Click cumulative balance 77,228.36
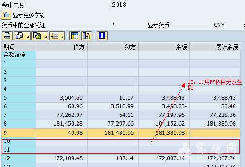245x167 pixels. coord(223,115)
